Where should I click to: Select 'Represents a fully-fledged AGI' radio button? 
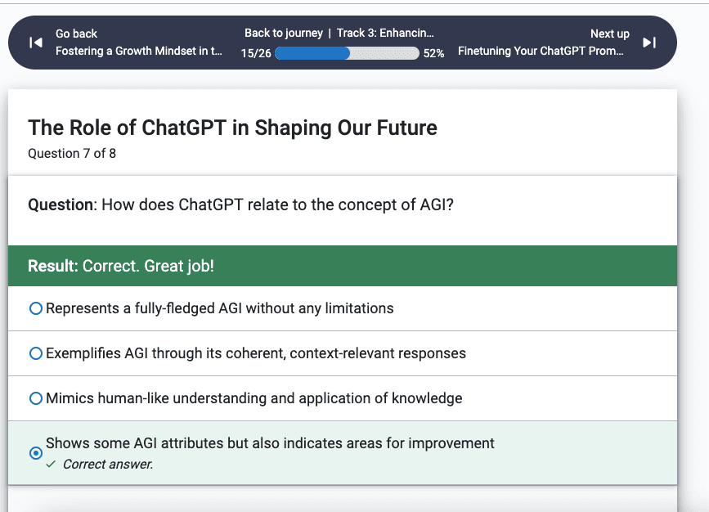point(36,308)
